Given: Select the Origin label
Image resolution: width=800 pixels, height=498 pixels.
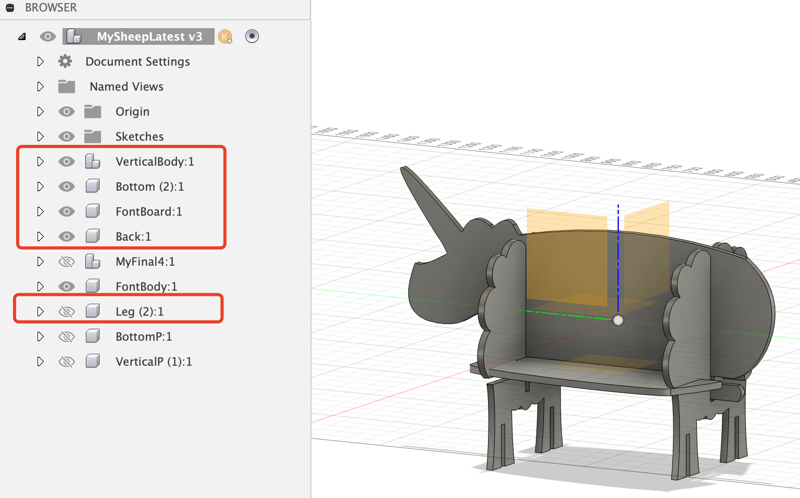Looking at the screenshot, I should coord(132,111).
